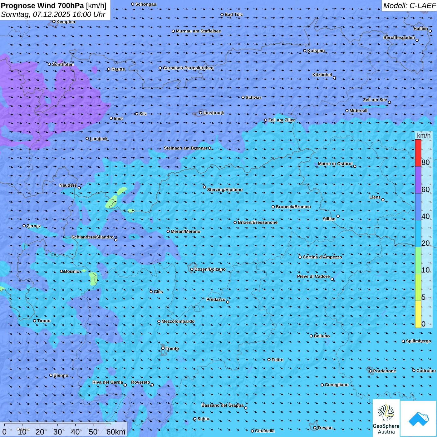Click the 'Brixen/Bressanone' label
The height and width of the screenshot is (437, 437).
click(x=258, y=222)
